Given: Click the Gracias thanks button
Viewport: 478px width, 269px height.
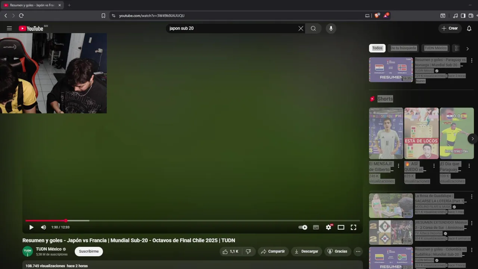Looking at the screenshot, I should (338, 251).
